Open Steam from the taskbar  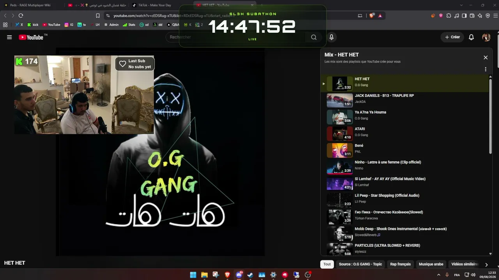250,275
